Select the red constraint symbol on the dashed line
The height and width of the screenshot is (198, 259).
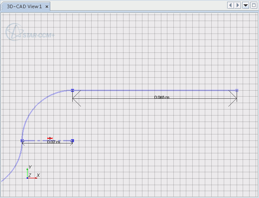pos(50,138)
